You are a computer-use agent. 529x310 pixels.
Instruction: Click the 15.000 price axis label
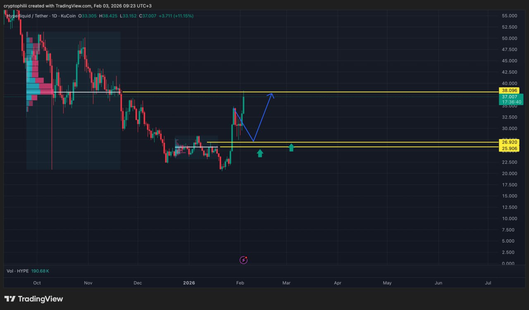[510, 196]
